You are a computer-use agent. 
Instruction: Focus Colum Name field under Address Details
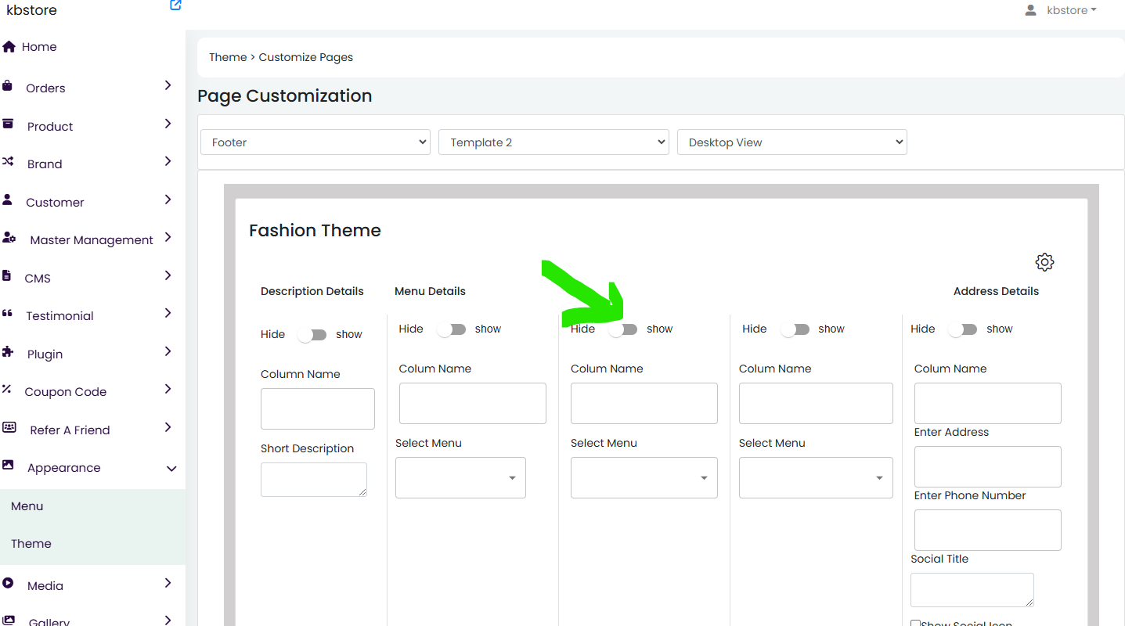(x=988, y=404)
